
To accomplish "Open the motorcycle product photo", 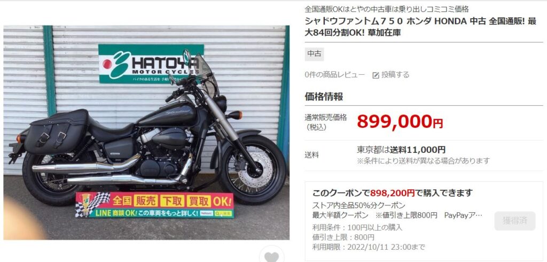I will tap(146, 133).
